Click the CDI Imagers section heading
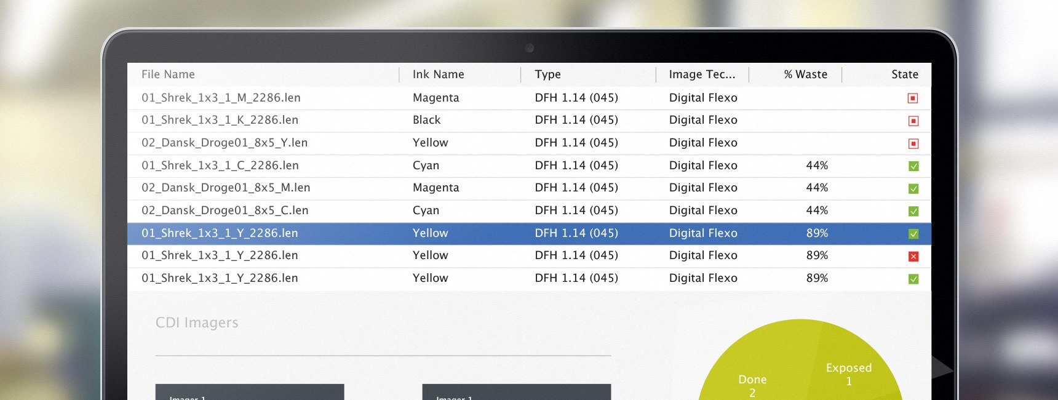The width and height of the screenshot is (1058, 400). point(197,322)
